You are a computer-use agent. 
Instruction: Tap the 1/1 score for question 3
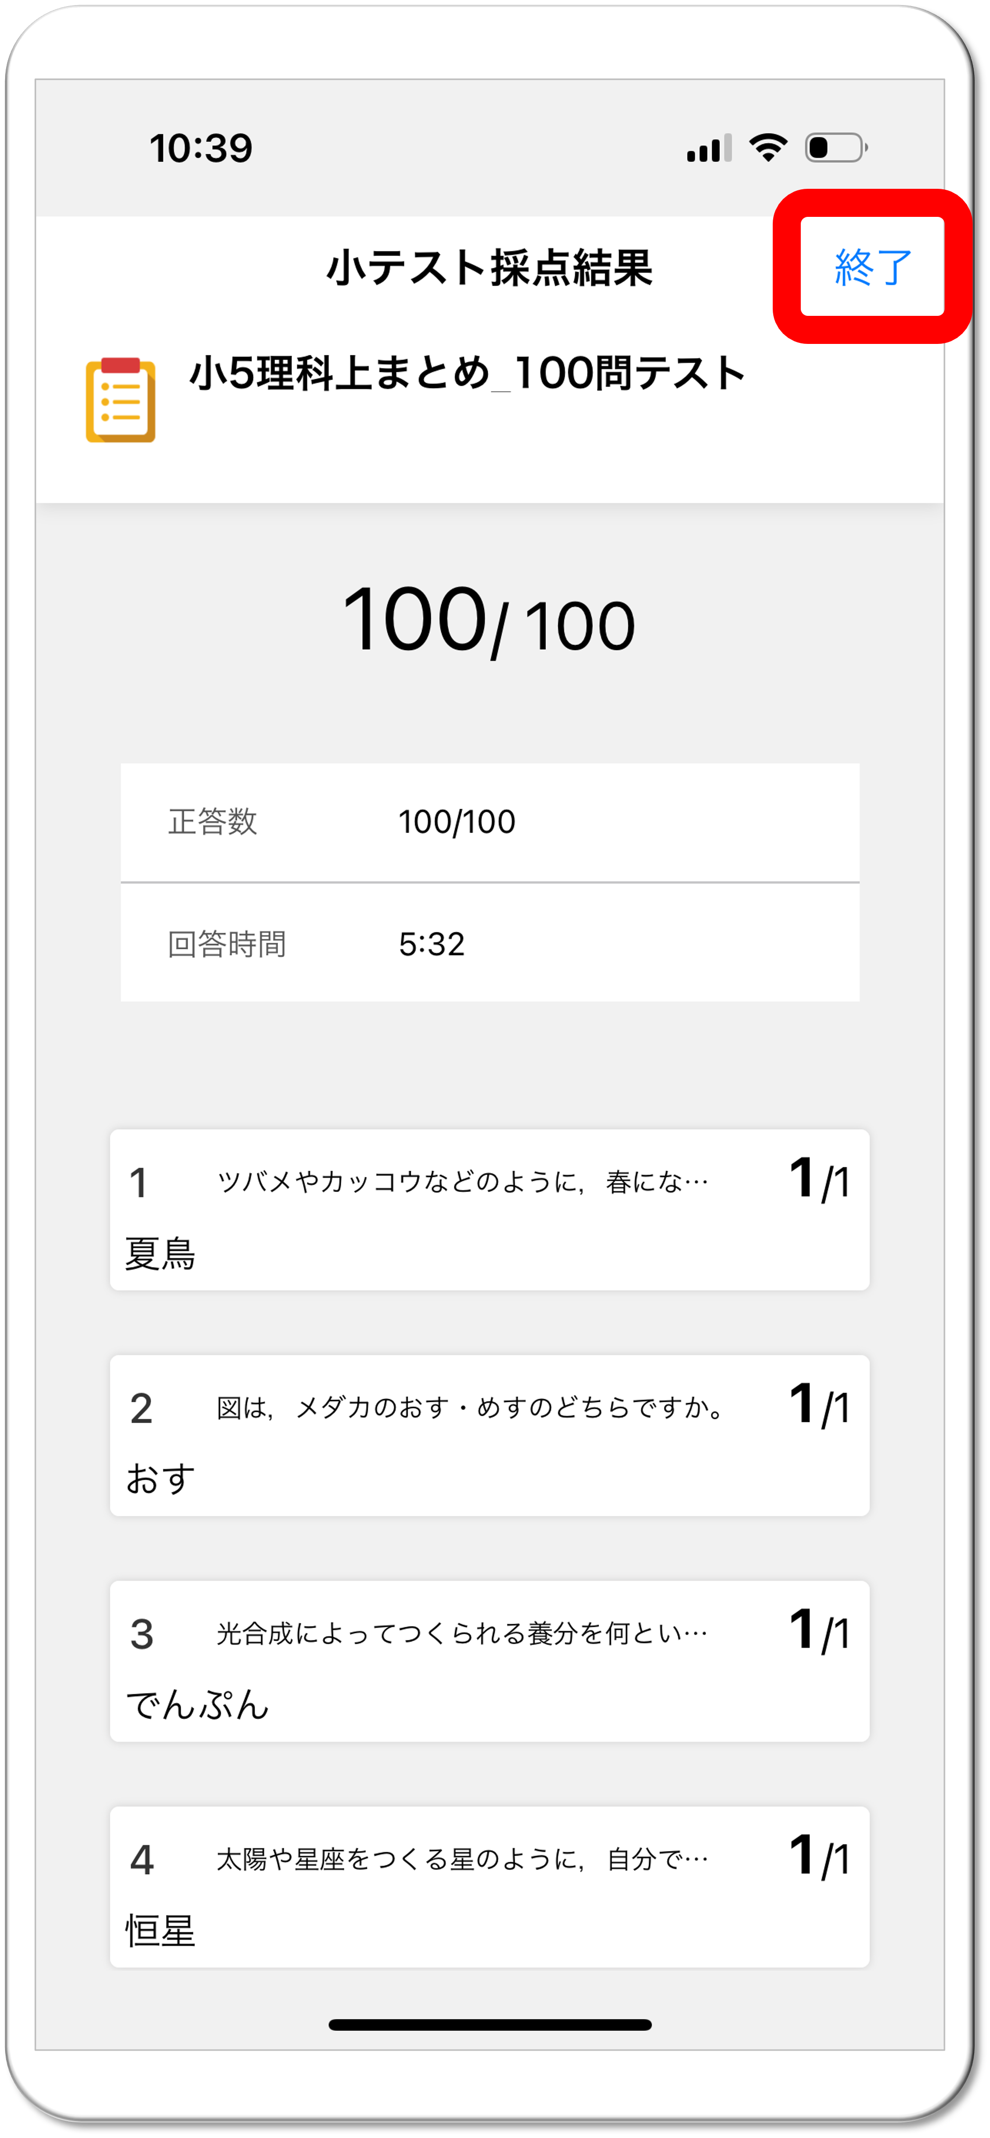coord(819,1631)
